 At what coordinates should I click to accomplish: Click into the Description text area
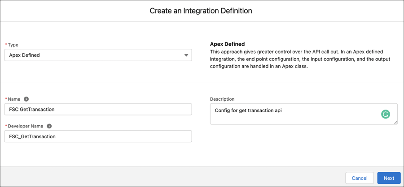tap(304, 114)
